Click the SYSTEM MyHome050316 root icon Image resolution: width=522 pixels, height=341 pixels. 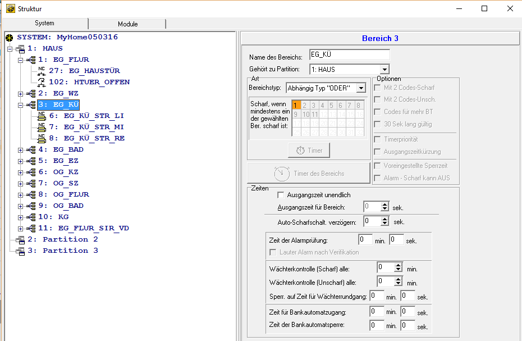[9, 37]
